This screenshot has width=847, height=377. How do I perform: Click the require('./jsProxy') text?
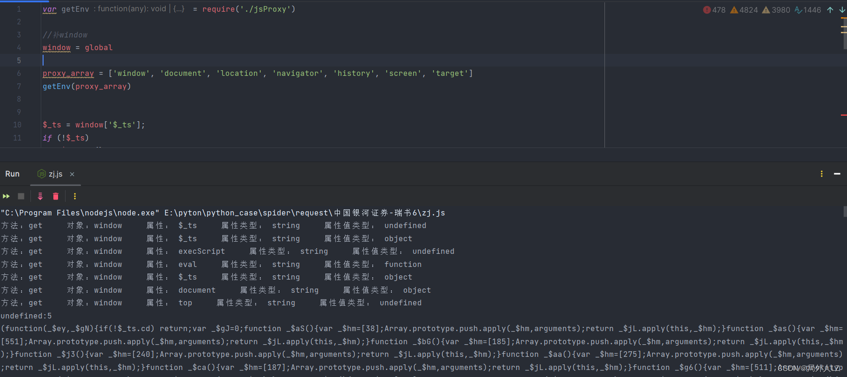(249, 9)
